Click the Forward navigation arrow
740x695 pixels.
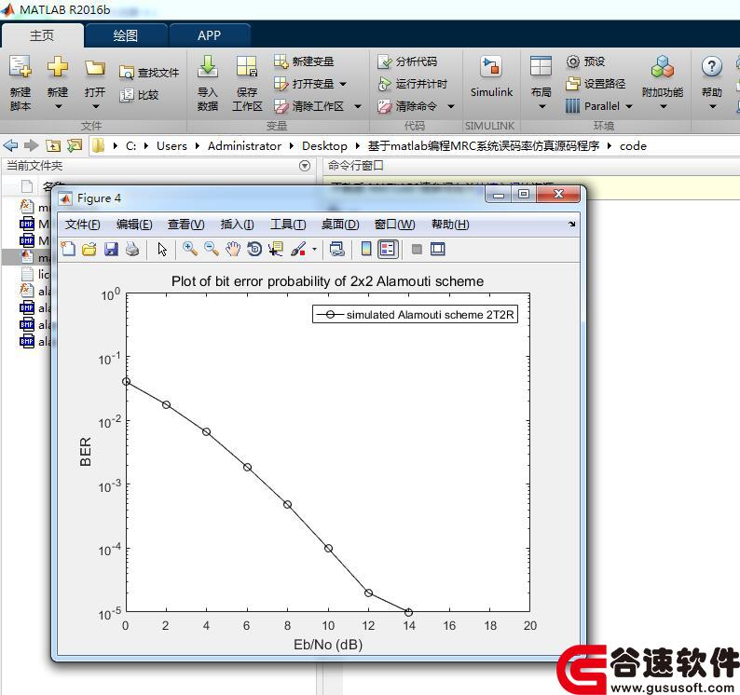[x=31, y=145]
